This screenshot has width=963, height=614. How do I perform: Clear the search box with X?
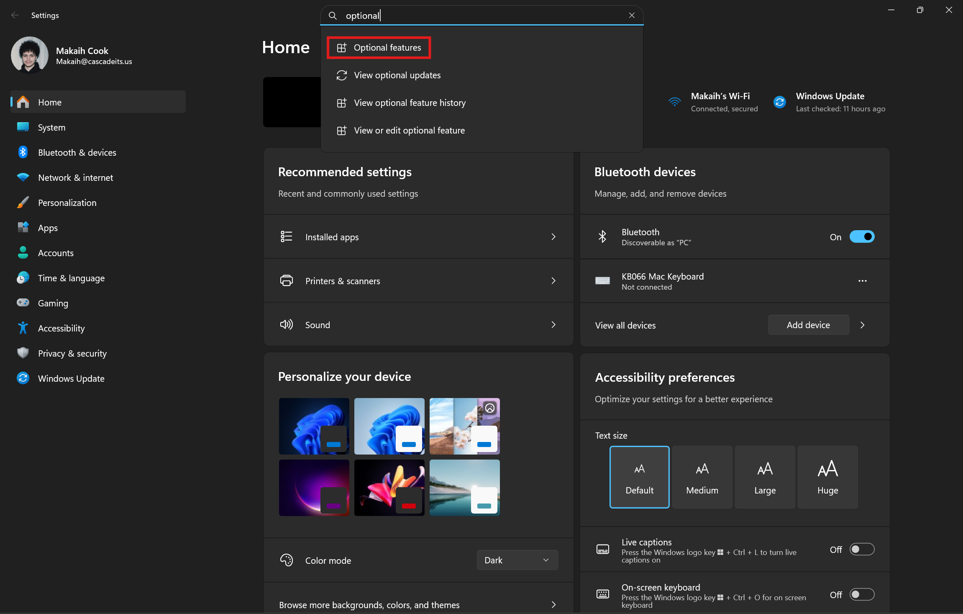[632, 15]
